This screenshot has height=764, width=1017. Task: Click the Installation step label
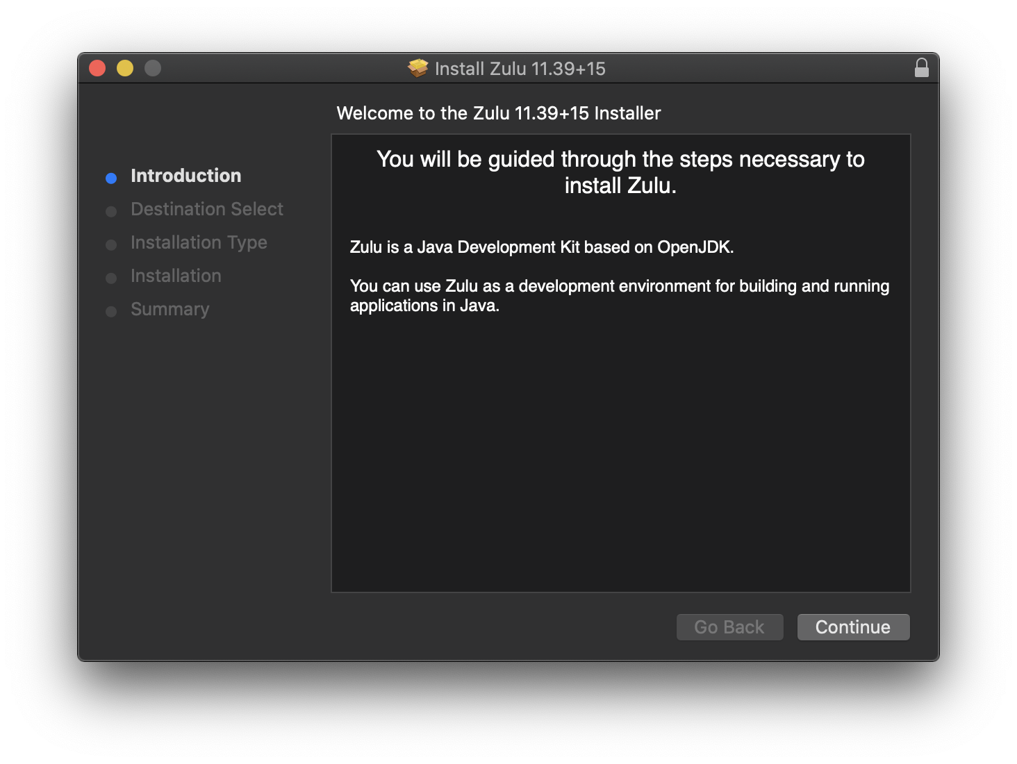point(176,276)
